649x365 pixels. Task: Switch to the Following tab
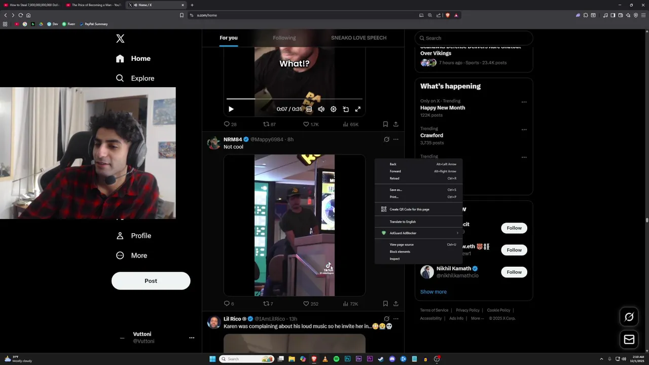284,38
